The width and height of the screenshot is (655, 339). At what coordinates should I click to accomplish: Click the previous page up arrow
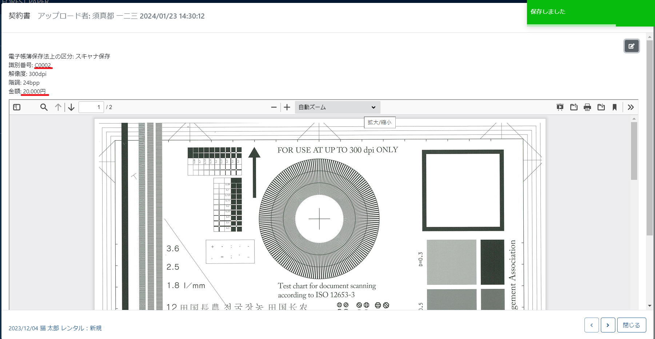pyautogui.click(x=58, y=107)
